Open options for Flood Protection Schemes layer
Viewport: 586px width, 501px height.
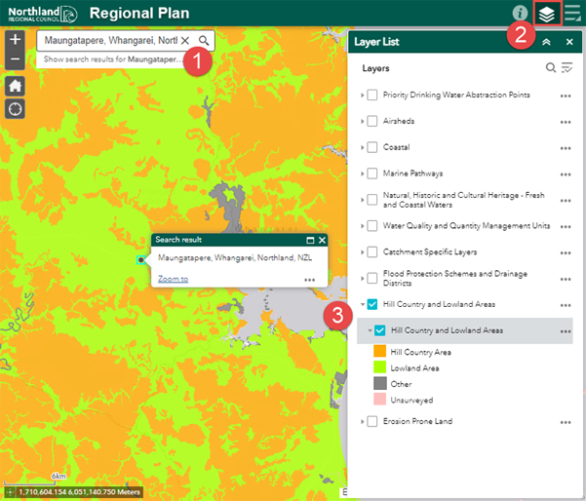(x=566, y=279)
